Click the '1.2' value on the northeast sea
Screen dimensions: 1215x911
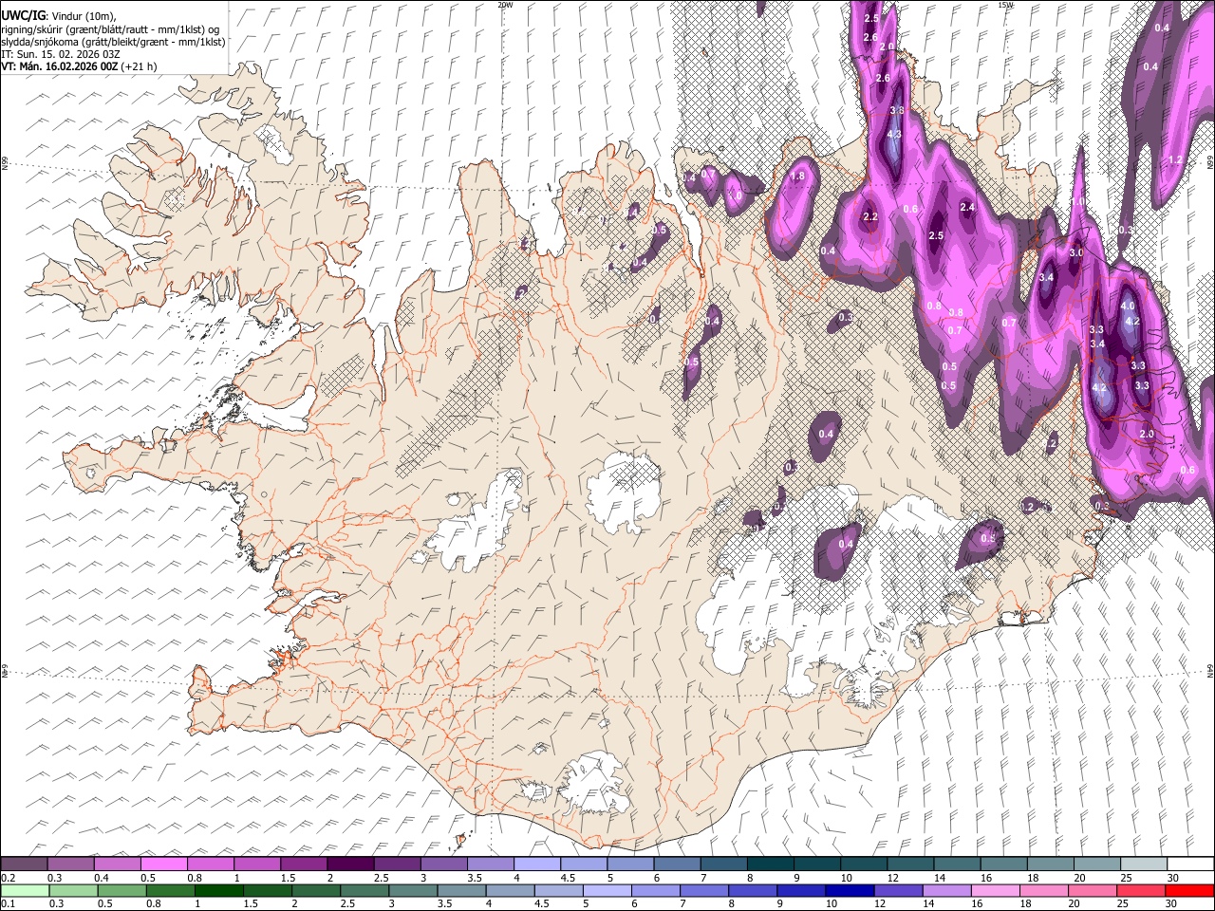pyautogui.click(x=1175, y=160)
